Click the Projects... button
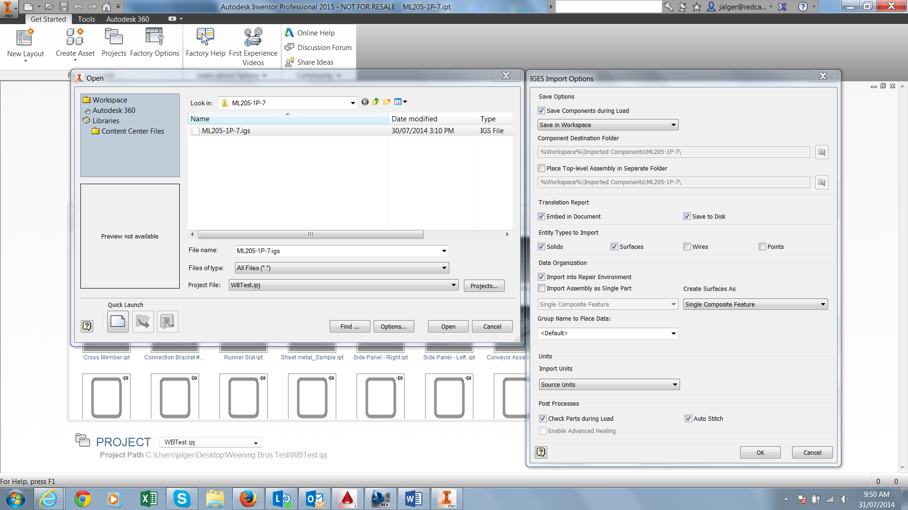Viewport: 908px width, 510px height. click(x=484, y=286)
